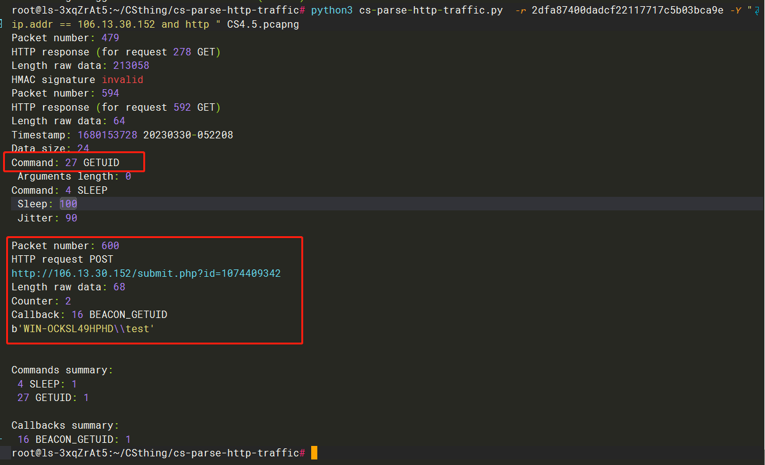Click the 'Callback: 16 BEACON_GETUID' line
The width and height of the screenshot is (765, 465).
[x=89, y=314]
